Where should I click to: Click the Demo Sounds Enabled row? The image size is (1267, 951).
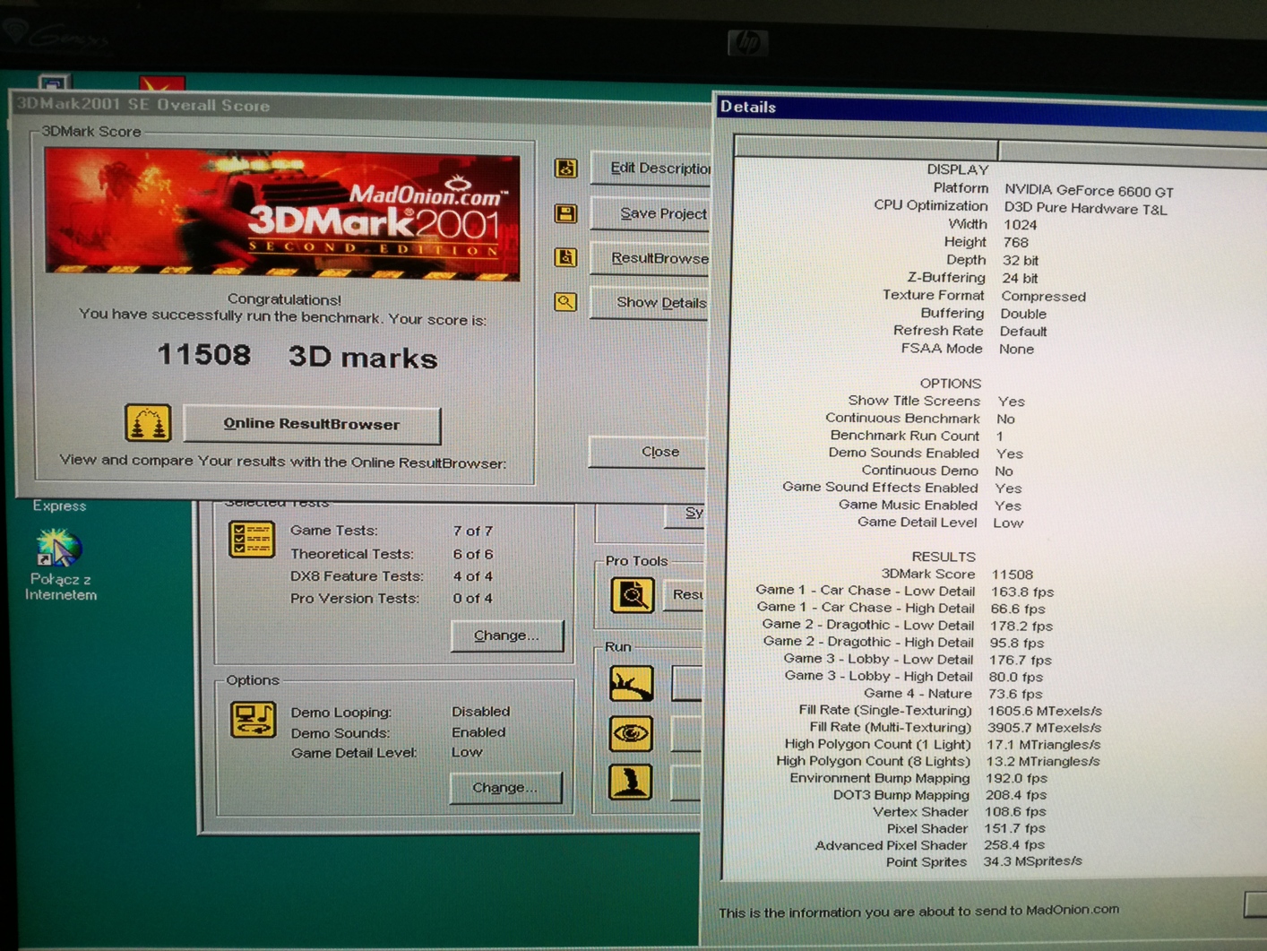399,732
